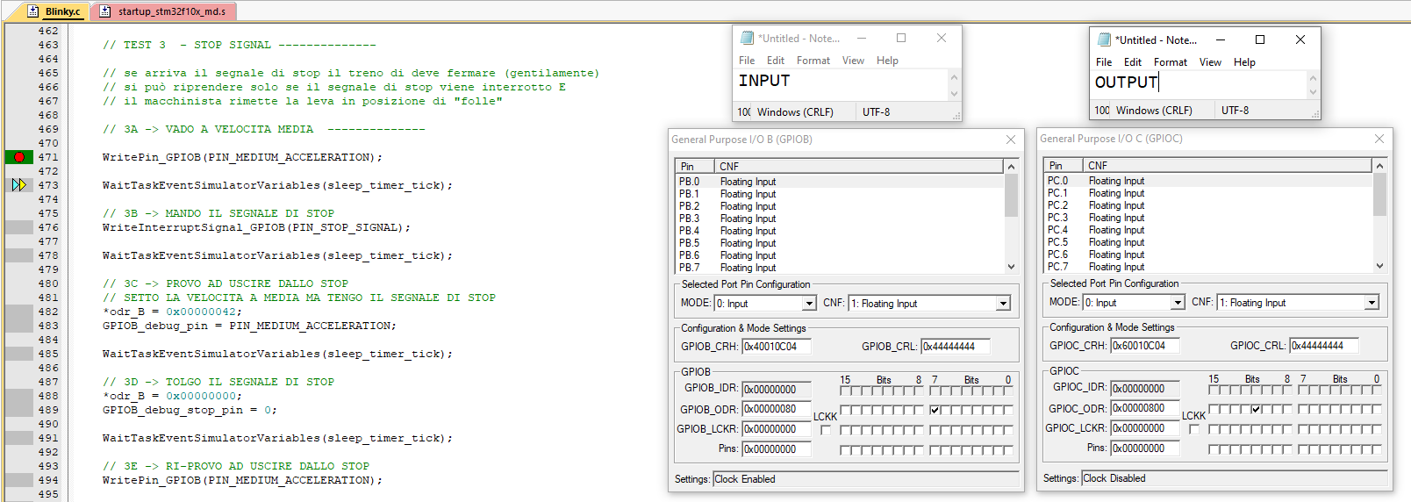Open the CNF dropdown in the GPIOC dialog
Viewport: 1411px width, 502px height.
1372,303
